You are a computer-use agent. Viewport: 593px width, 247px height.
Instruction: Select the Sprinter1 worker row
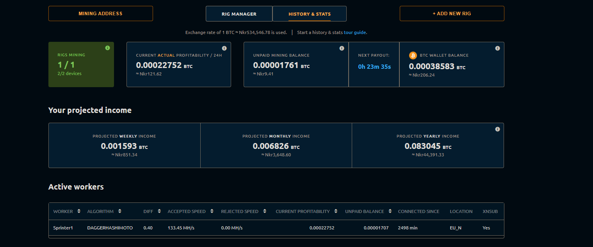tap(63, 228)
